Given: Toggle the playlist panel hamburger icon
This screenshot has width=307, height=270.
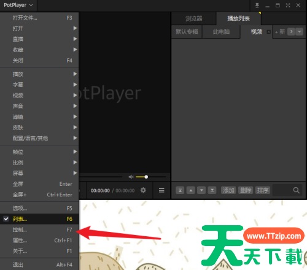Looking at the screenshot, I should [161, 190].
